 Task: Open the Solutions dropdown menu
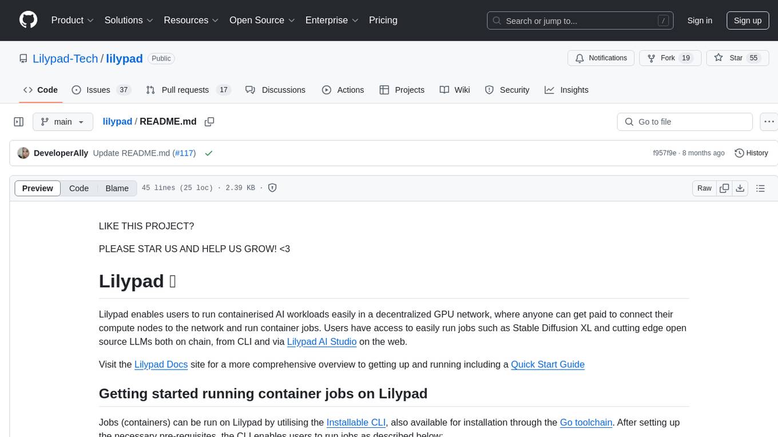[129, 20]
